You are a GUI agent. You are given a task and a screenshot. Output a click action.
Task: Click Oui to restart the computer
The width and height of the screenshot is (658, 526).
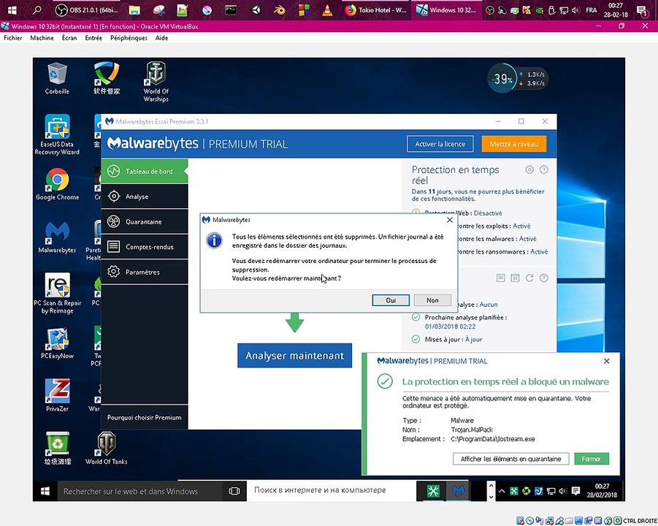tap(391, 300)
